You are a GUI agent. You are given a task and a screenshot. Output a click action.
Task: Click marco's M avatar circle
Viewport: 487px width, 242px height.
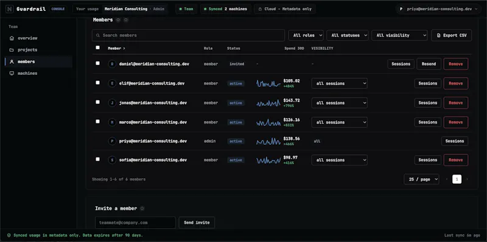coord(112,122)
